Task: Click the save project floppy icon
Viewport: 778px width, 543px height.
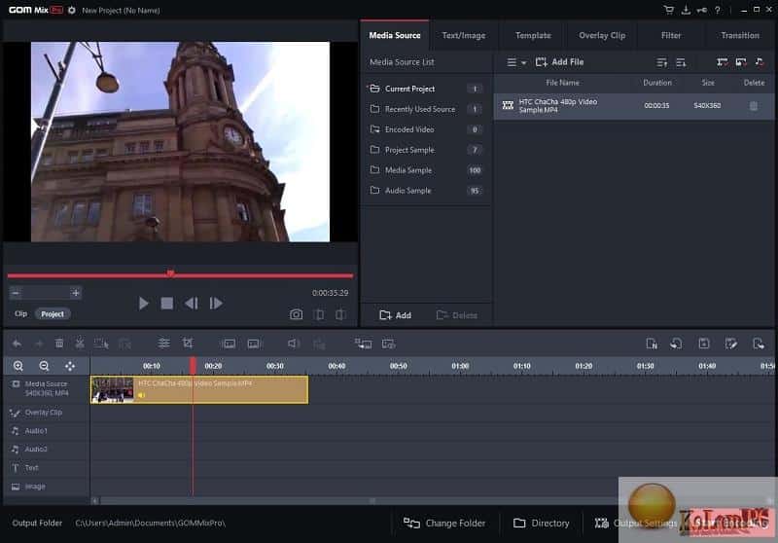Action: click(x=703, y=344)
